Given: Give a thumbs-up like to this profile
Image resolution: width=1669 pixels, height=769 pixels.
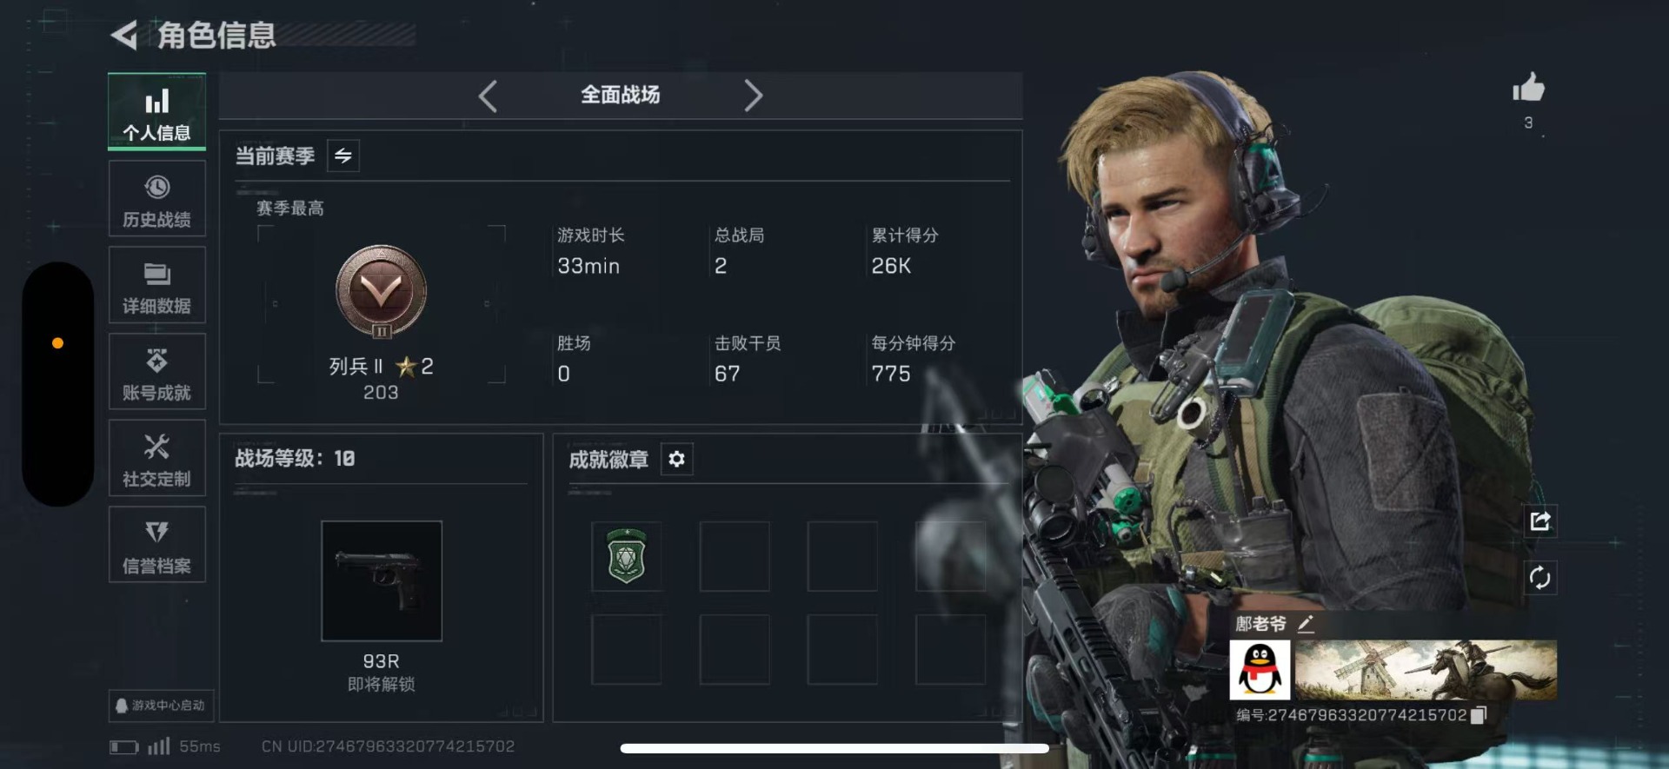Looking at the screenshot, I should click(x=1528, y=88).
